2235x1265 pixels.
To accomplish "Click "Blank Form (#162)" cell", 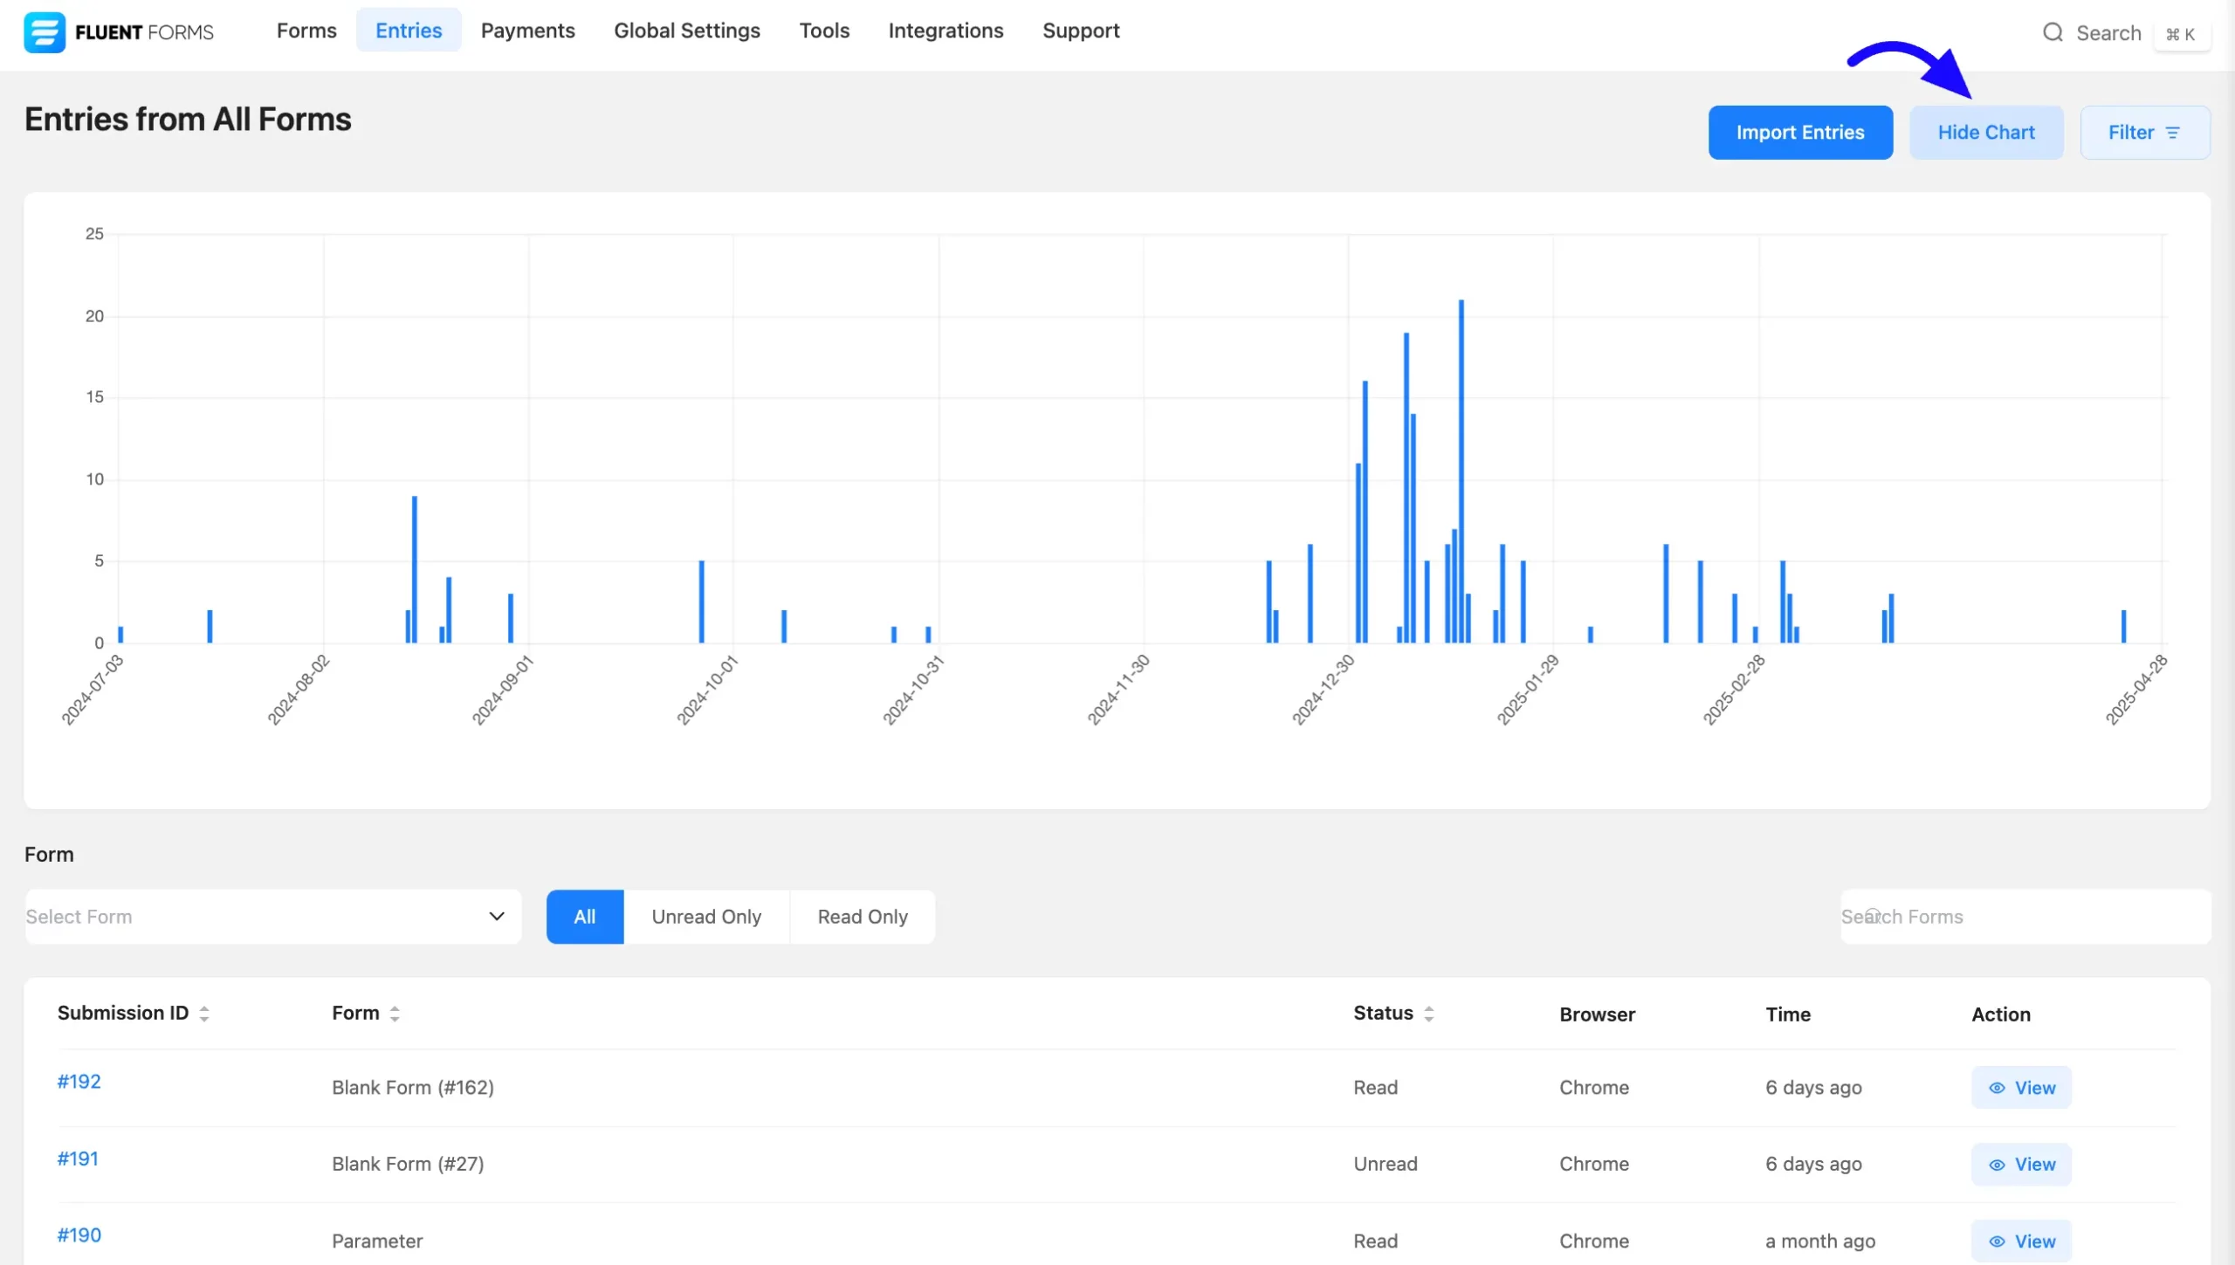I will (x=413, y=1088).
